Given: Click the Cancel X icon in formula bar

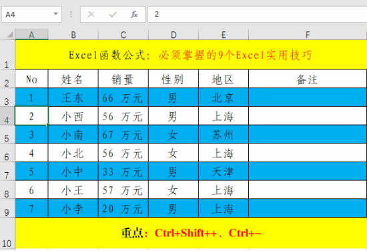Looking at the screenshot, I should coord(91,15).
